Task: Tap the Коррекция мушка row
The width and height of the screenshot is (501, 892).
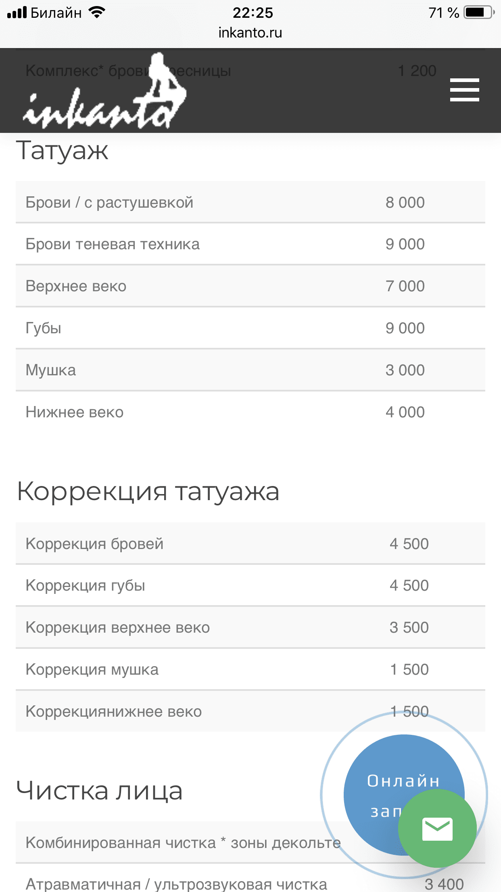Action: click(x=250, y=669)
